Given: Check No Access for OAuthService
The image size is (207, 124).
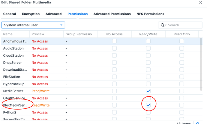Looking at the screenshot, I should [x=115, y=98].
